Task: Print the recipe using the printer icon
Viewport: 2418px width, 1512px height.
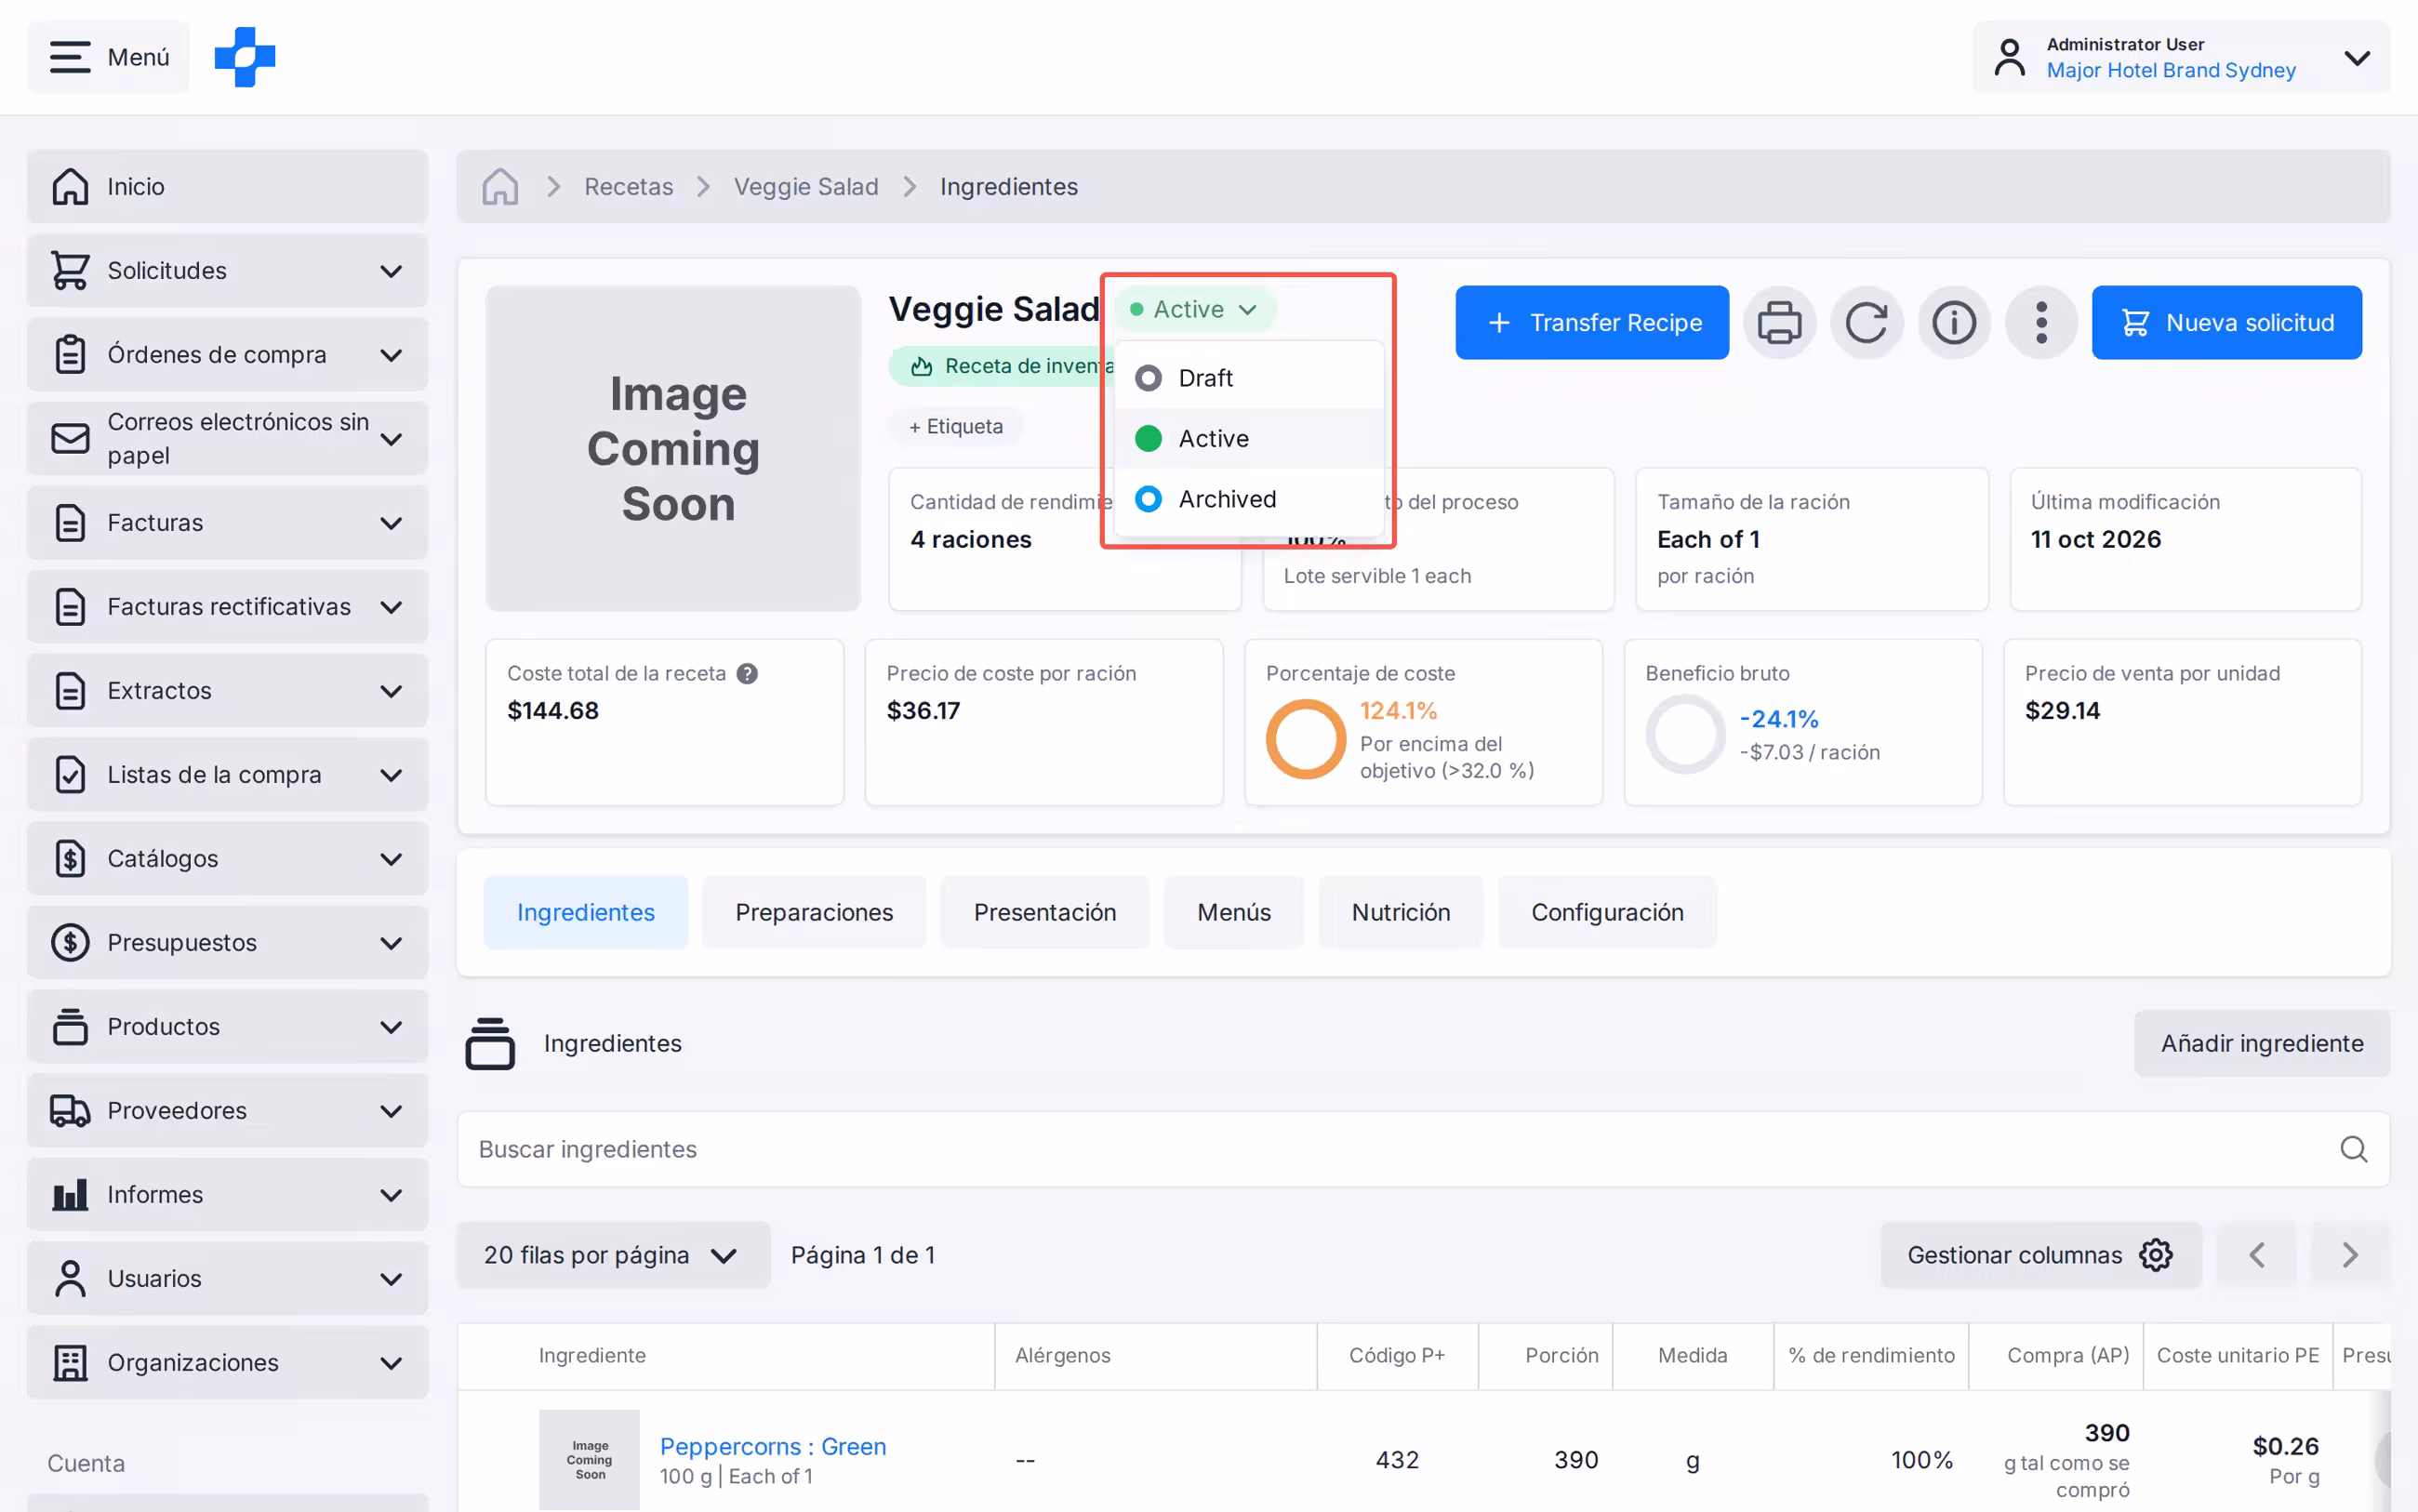Action: point(1779,322)
